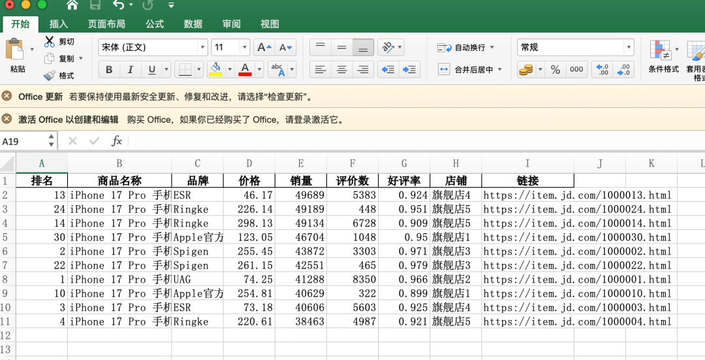Open the font color dropdown arrow
Viewport: 705px width, 360px height.
tap(259, 69)
